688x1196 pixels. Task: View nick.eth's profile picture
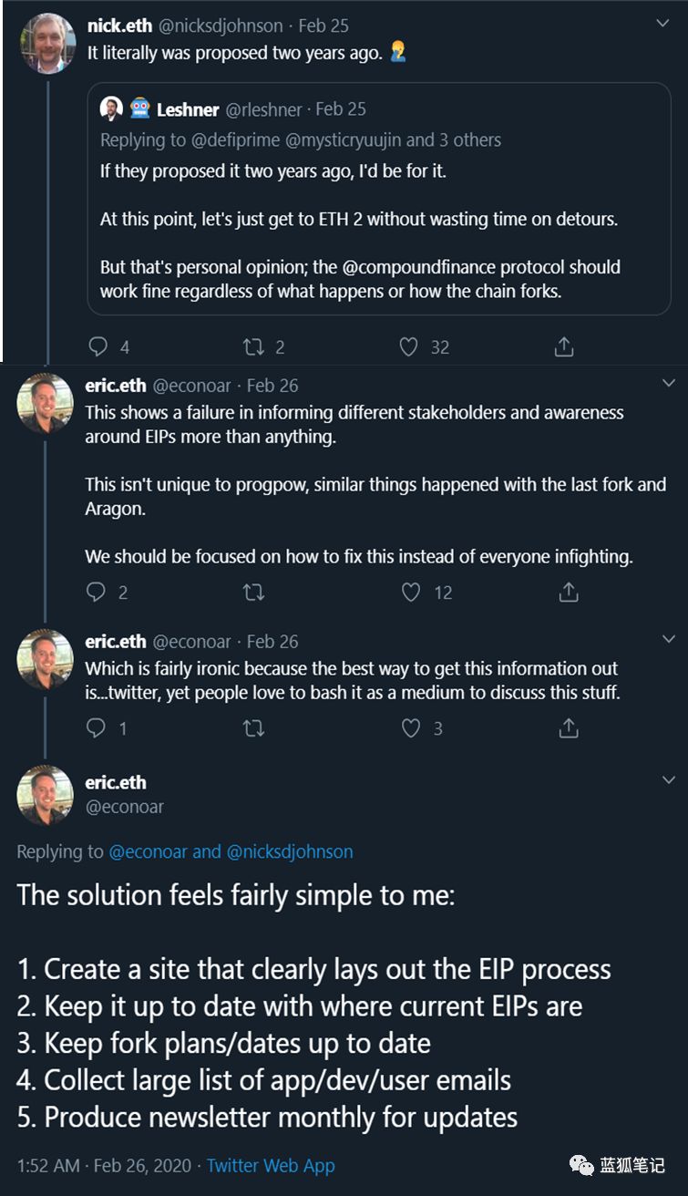point(47,43)
